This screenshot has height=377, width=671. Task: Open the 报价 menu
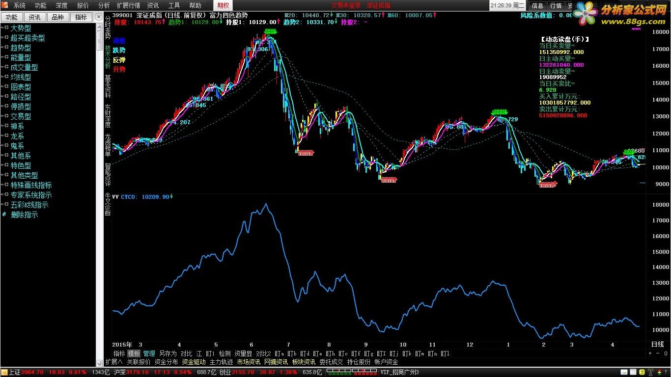click(83, 5)
